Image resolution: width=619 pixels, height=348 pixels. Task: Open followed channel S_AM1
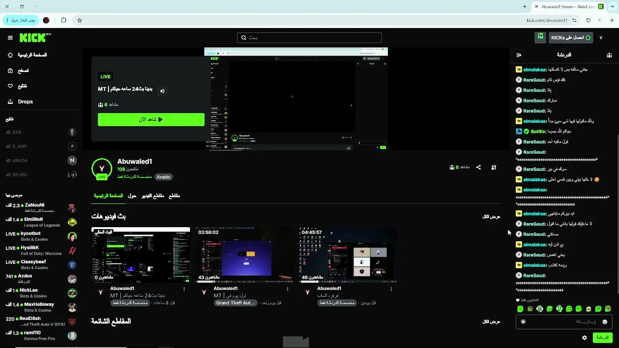41,146
